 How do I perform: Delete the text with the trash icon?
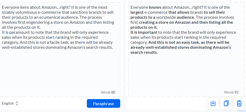coord(239,103)
